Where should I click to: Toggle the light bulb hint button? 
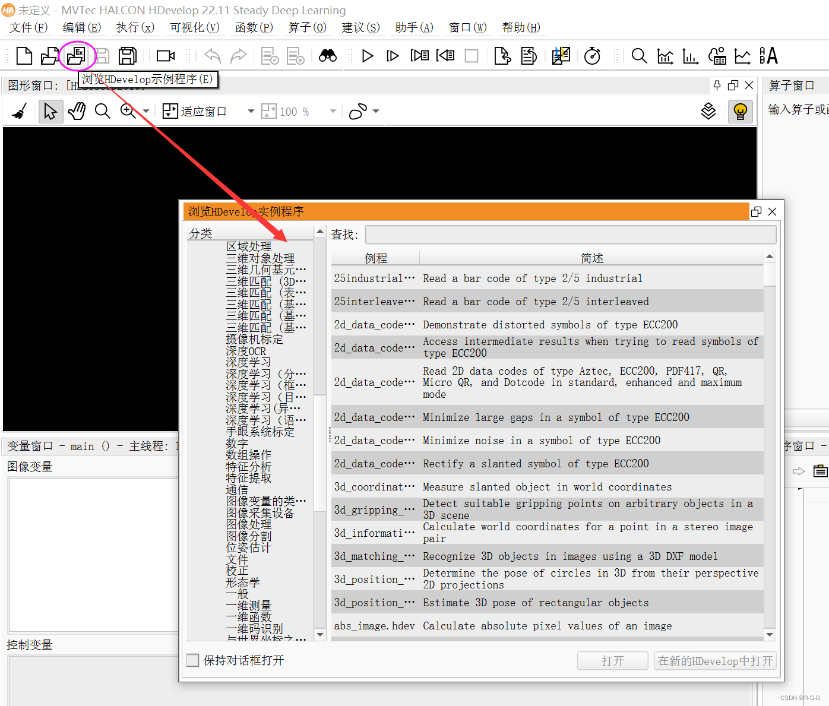741,111
